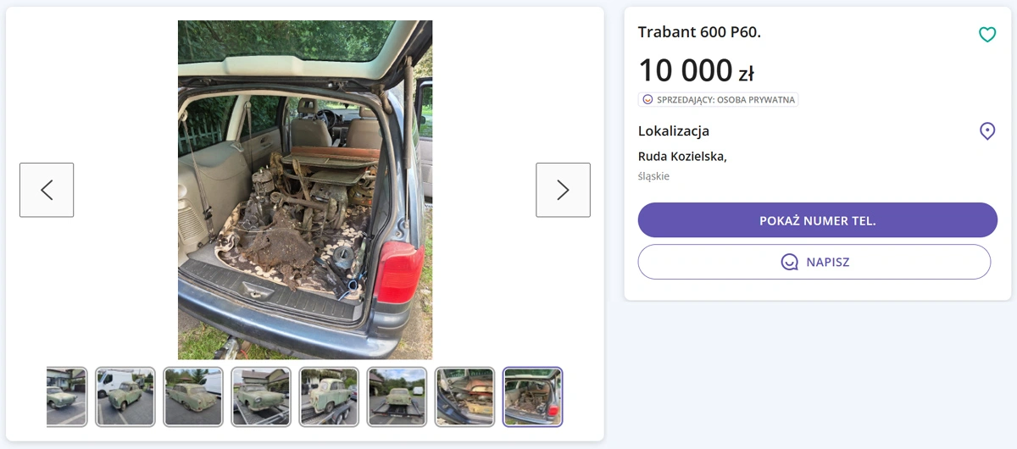Screen dimensions: 1017x449
Task: Advance to next photo with right arrow
Action: [x=563, y=190]
